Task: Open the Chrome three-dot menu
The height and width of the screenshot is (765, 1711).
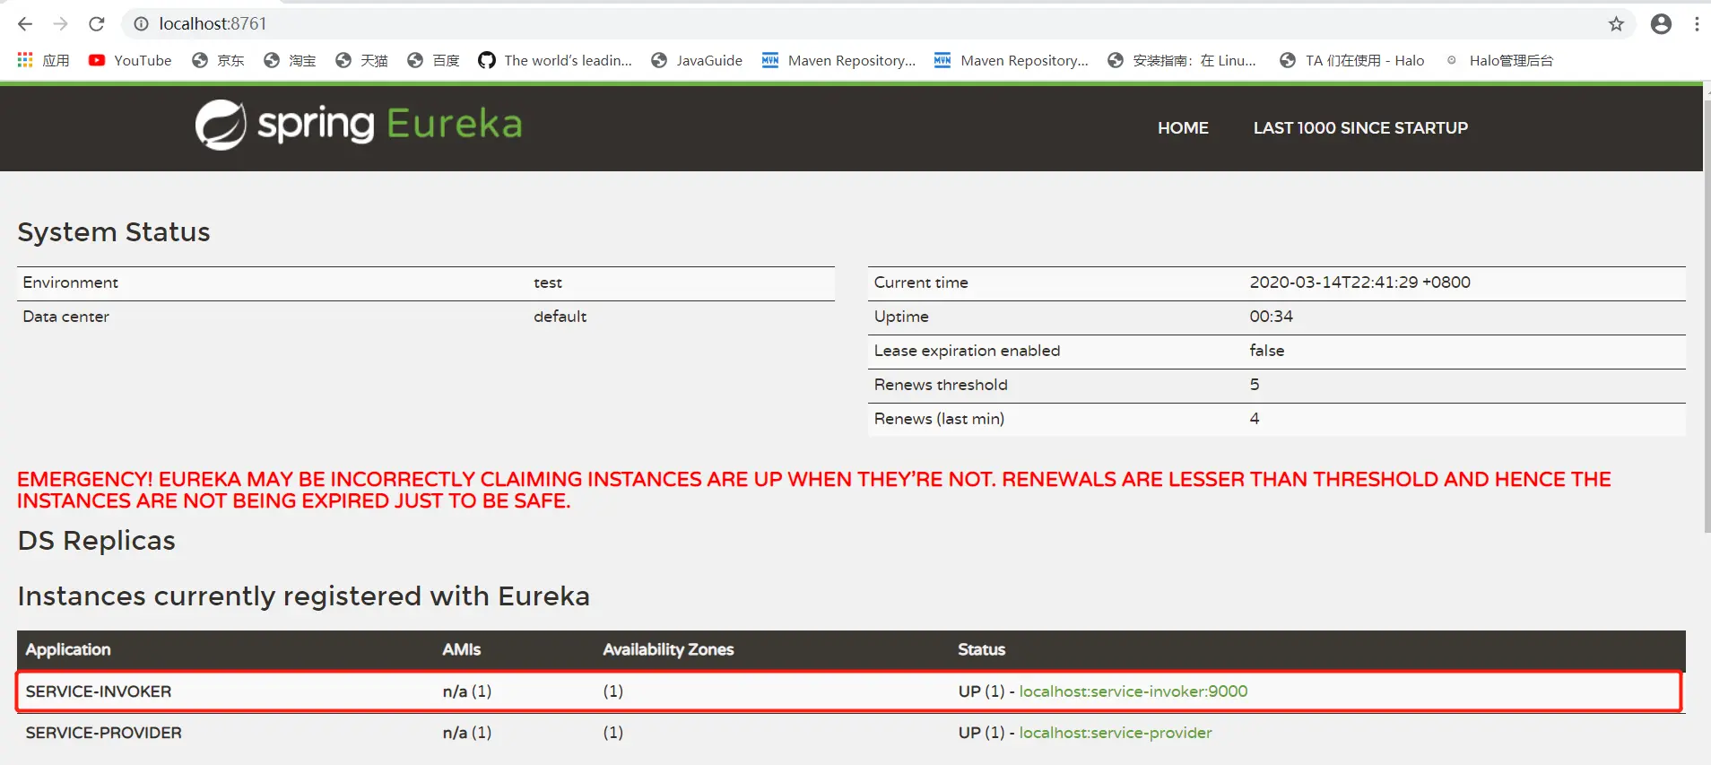Action: 1697,24
